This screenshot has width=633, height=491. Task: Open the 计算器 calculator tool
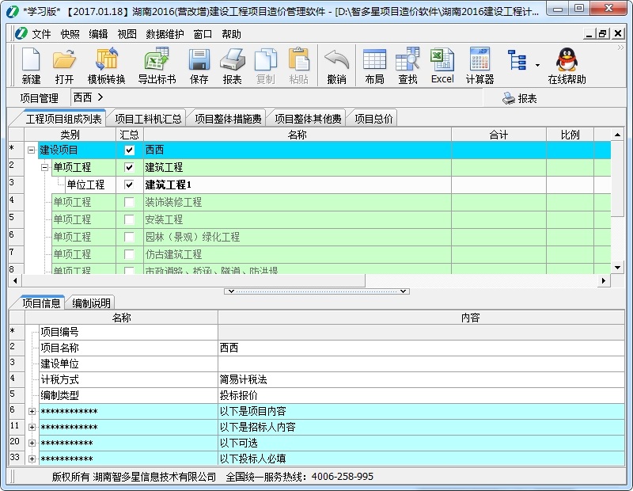479,61
